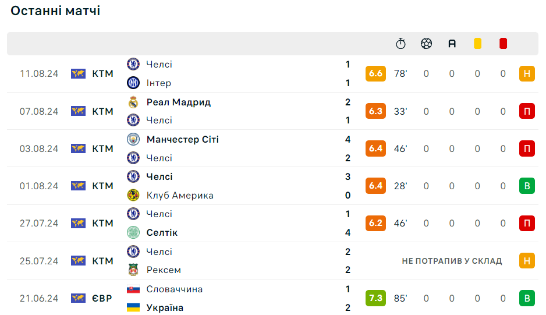Click the red card column icon
546x315 pixels.
pyautogui.click(x=503, y=44)
